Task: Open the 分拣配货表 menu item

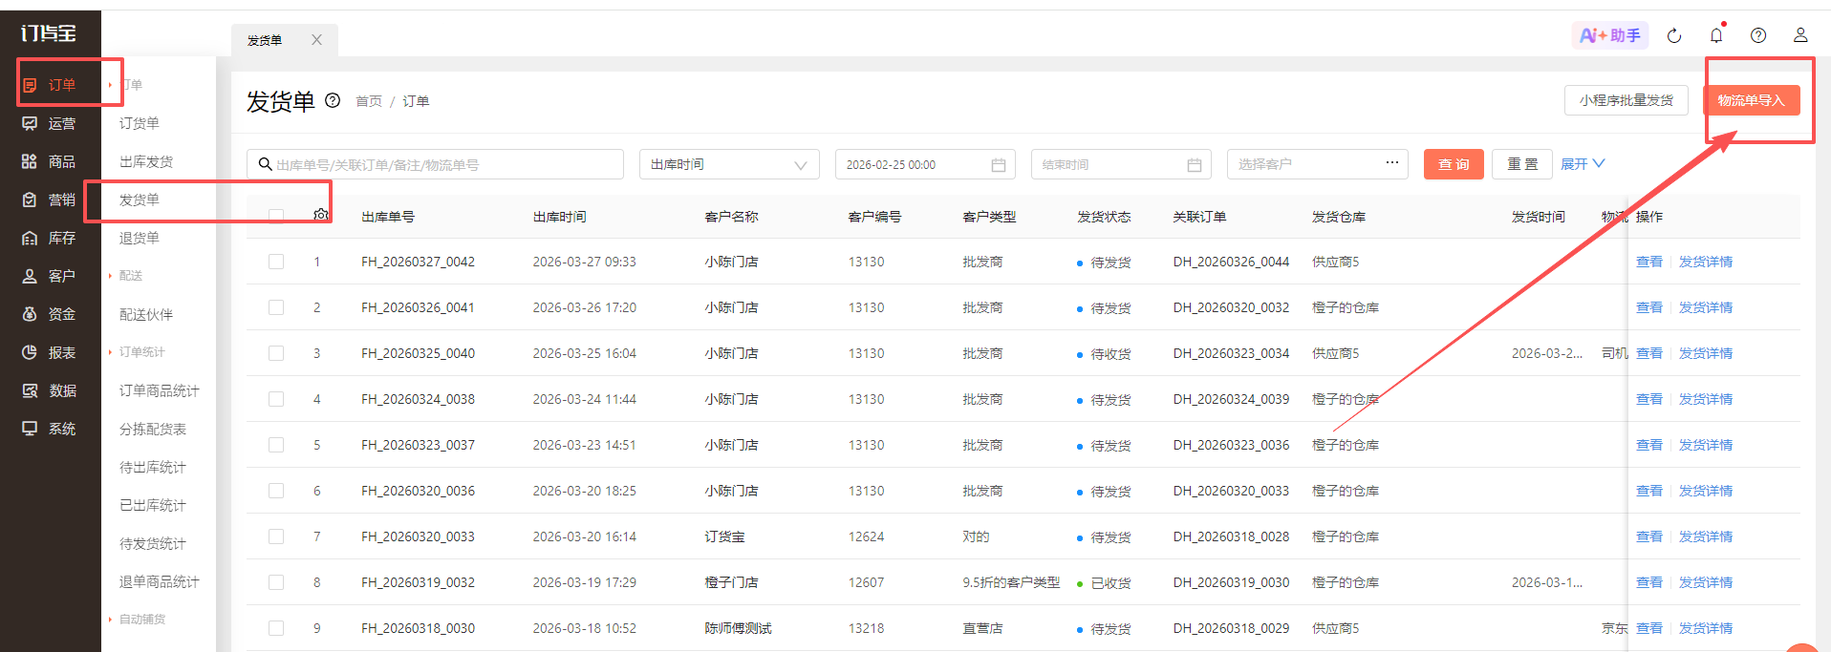Action: (153, 429)
